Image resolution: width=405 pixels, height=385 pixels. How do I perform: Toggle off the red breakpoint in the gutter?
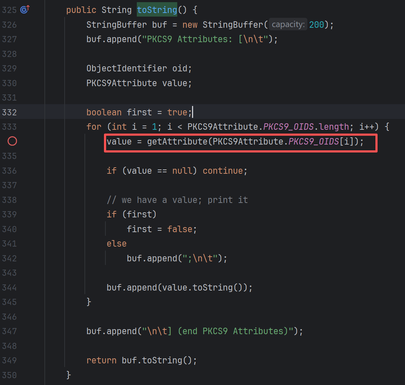[12, 141]
